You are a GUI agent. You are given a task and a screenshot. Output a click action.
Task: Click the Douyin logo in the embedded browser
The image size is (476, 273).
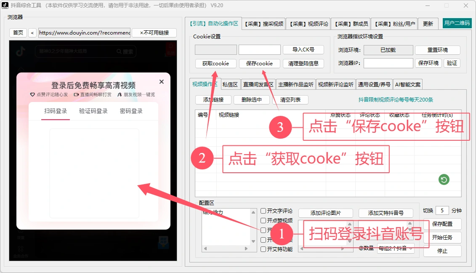pos(21,51)
